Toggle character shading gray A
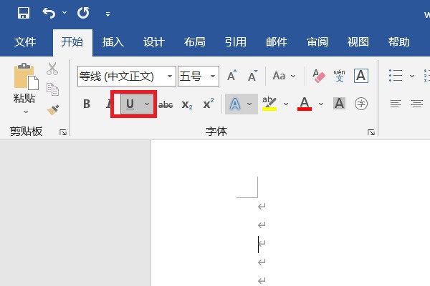The width and height of the screenshot is (430, 286). coord(339,104)
